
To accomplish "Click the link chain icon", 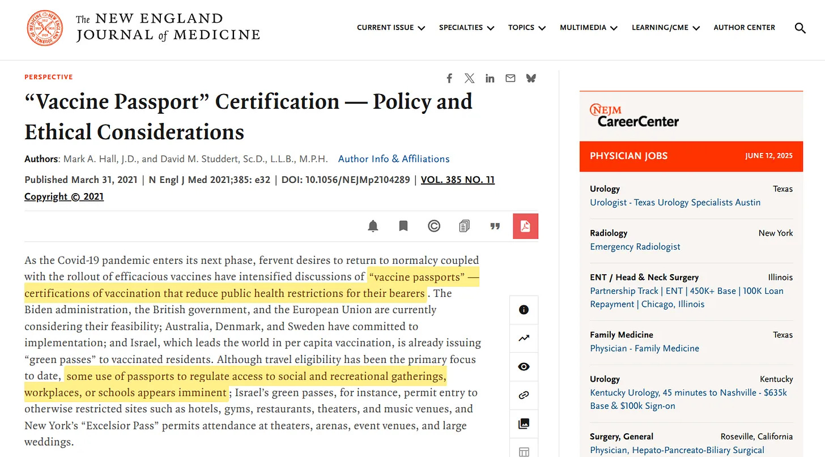I will [524, 395].
